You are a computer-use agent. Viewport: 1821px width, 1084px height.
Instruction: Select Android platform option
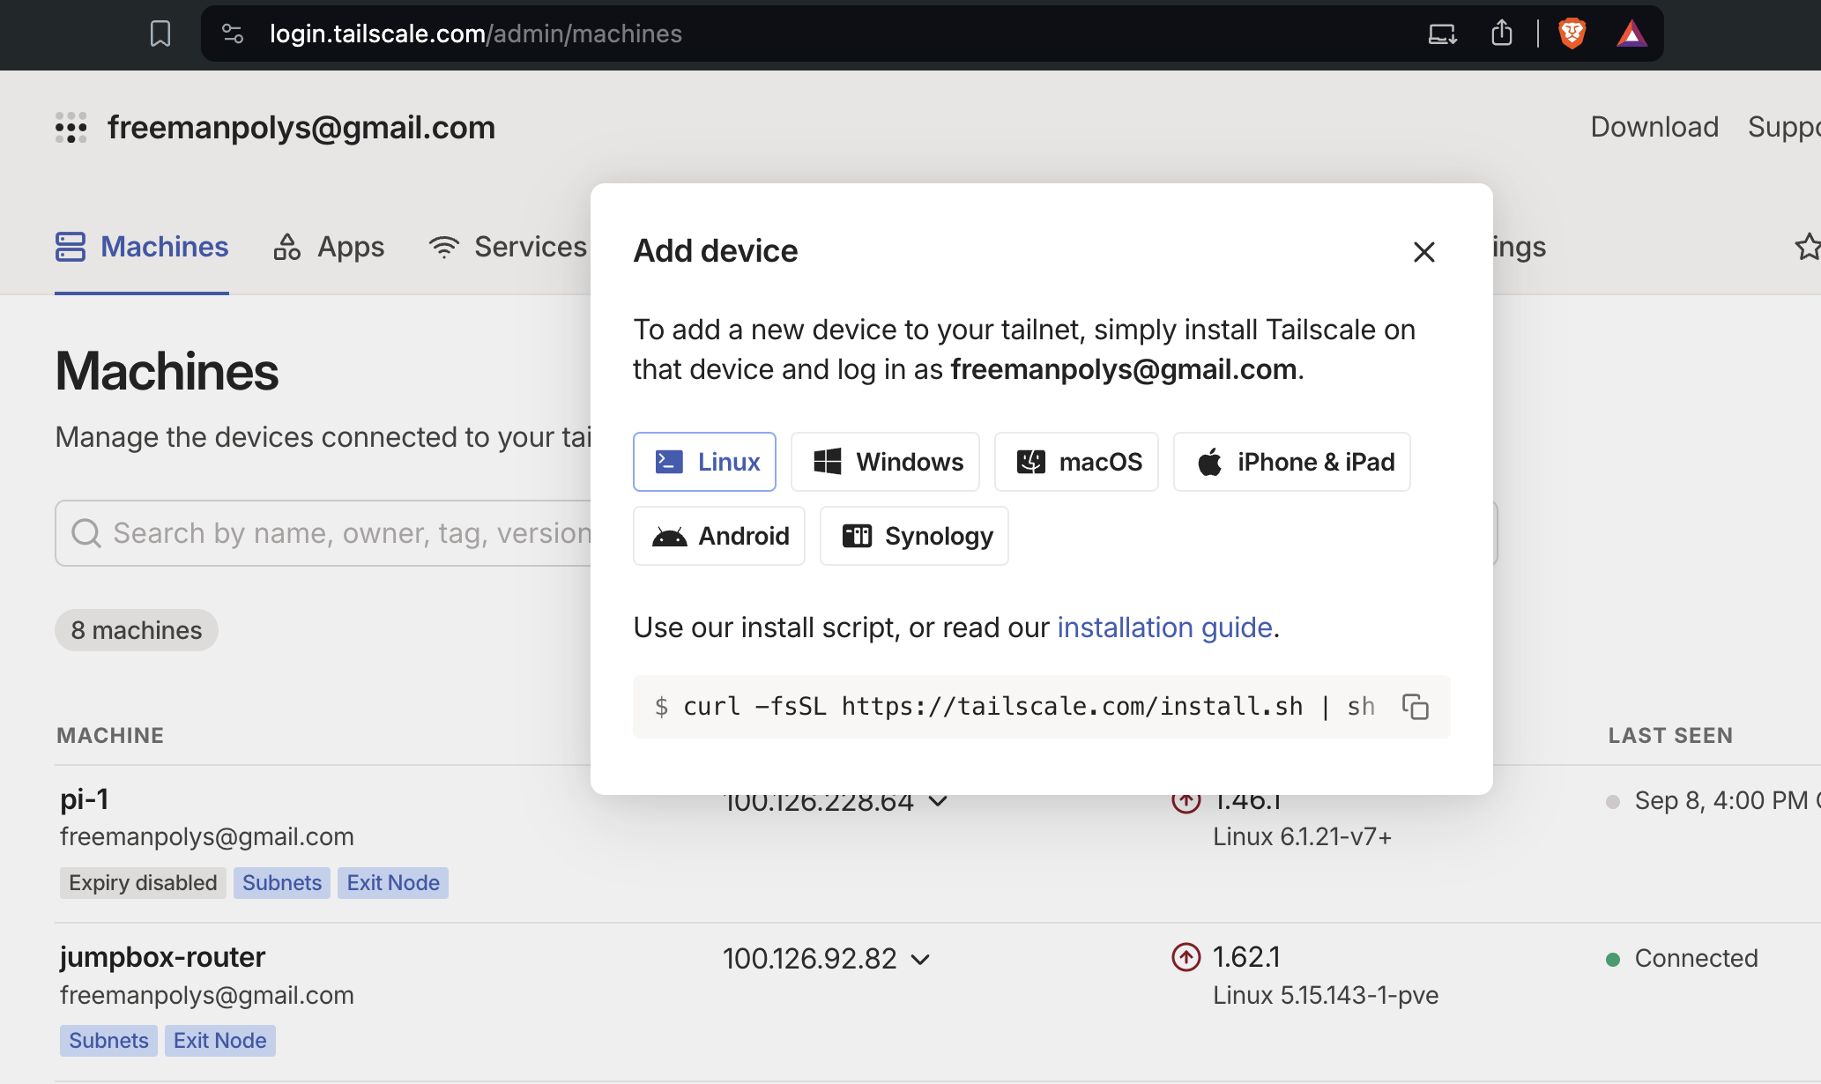pos(719,536)
